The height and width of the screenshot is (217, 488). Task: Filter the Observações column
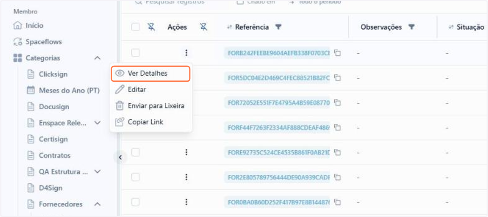point(411,27)
